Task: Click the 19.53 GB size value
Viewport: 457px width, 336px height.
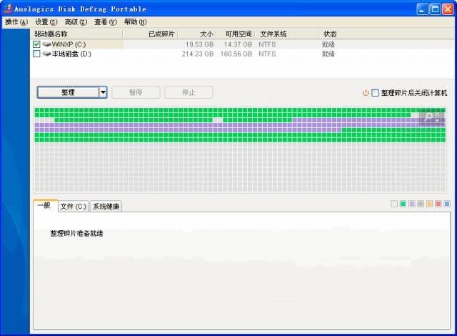Action: coord(200,44)
